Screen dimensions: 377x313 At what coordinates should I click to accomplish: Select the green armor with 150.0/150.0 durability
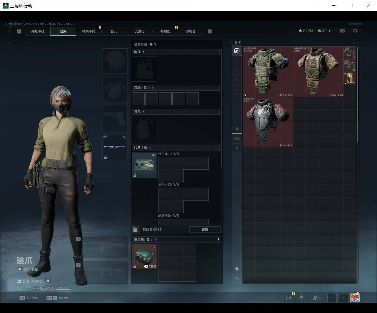[268, 72]
